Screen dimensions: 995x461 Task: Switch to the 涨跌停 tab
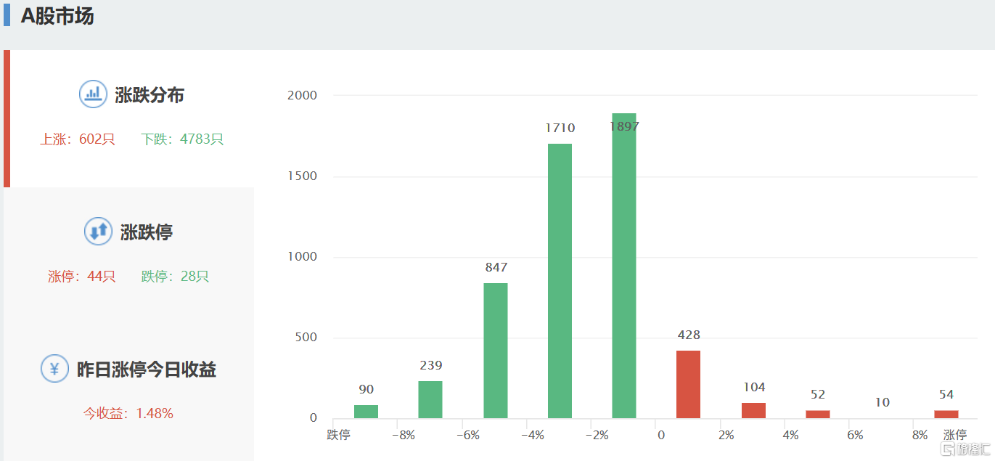point(146,232)
